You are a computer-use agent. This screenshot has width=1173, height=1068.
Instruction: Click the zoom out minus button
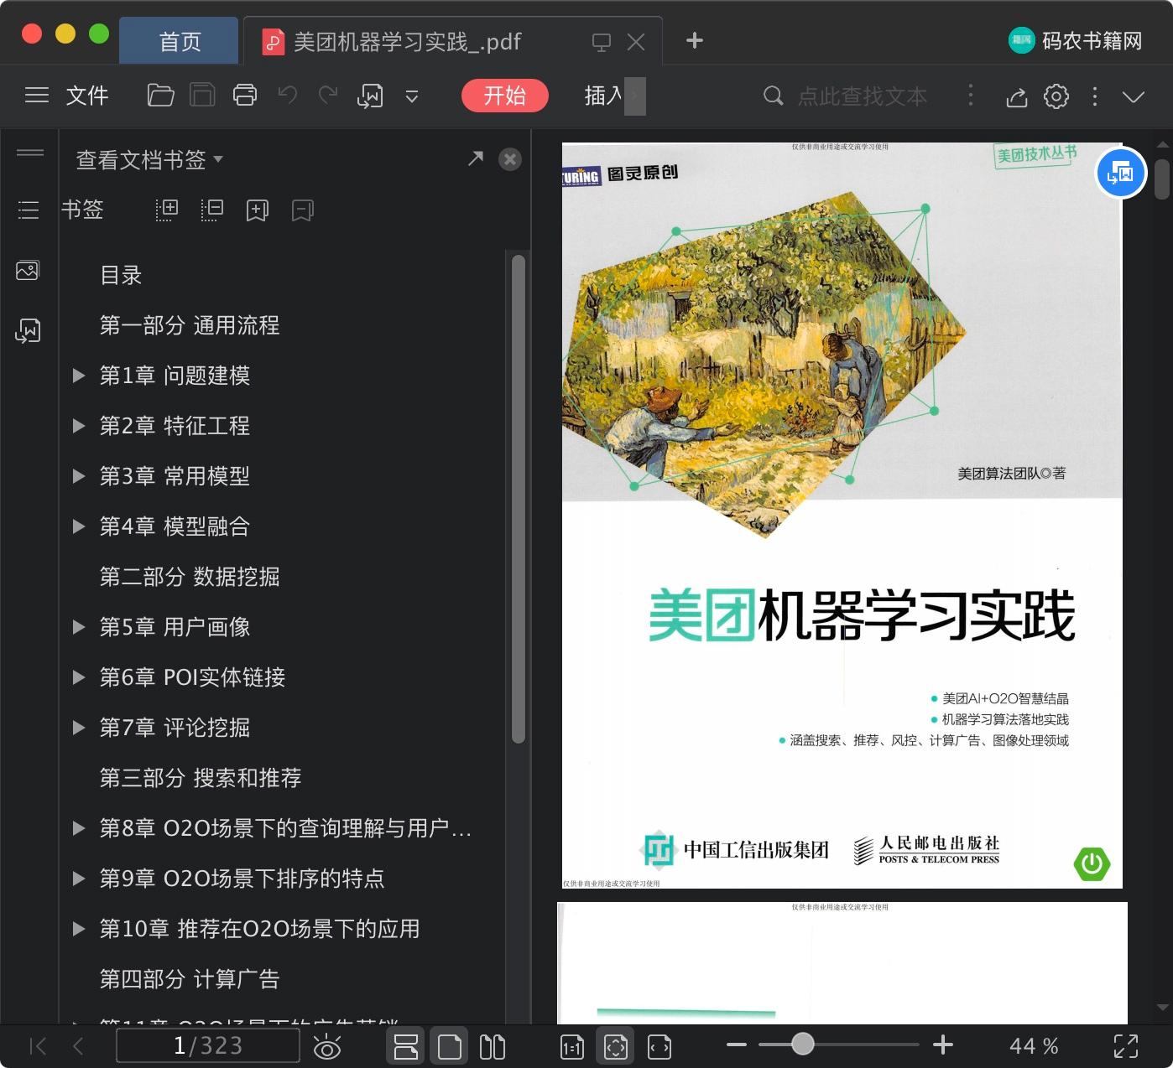click(x=737, y=1045)
